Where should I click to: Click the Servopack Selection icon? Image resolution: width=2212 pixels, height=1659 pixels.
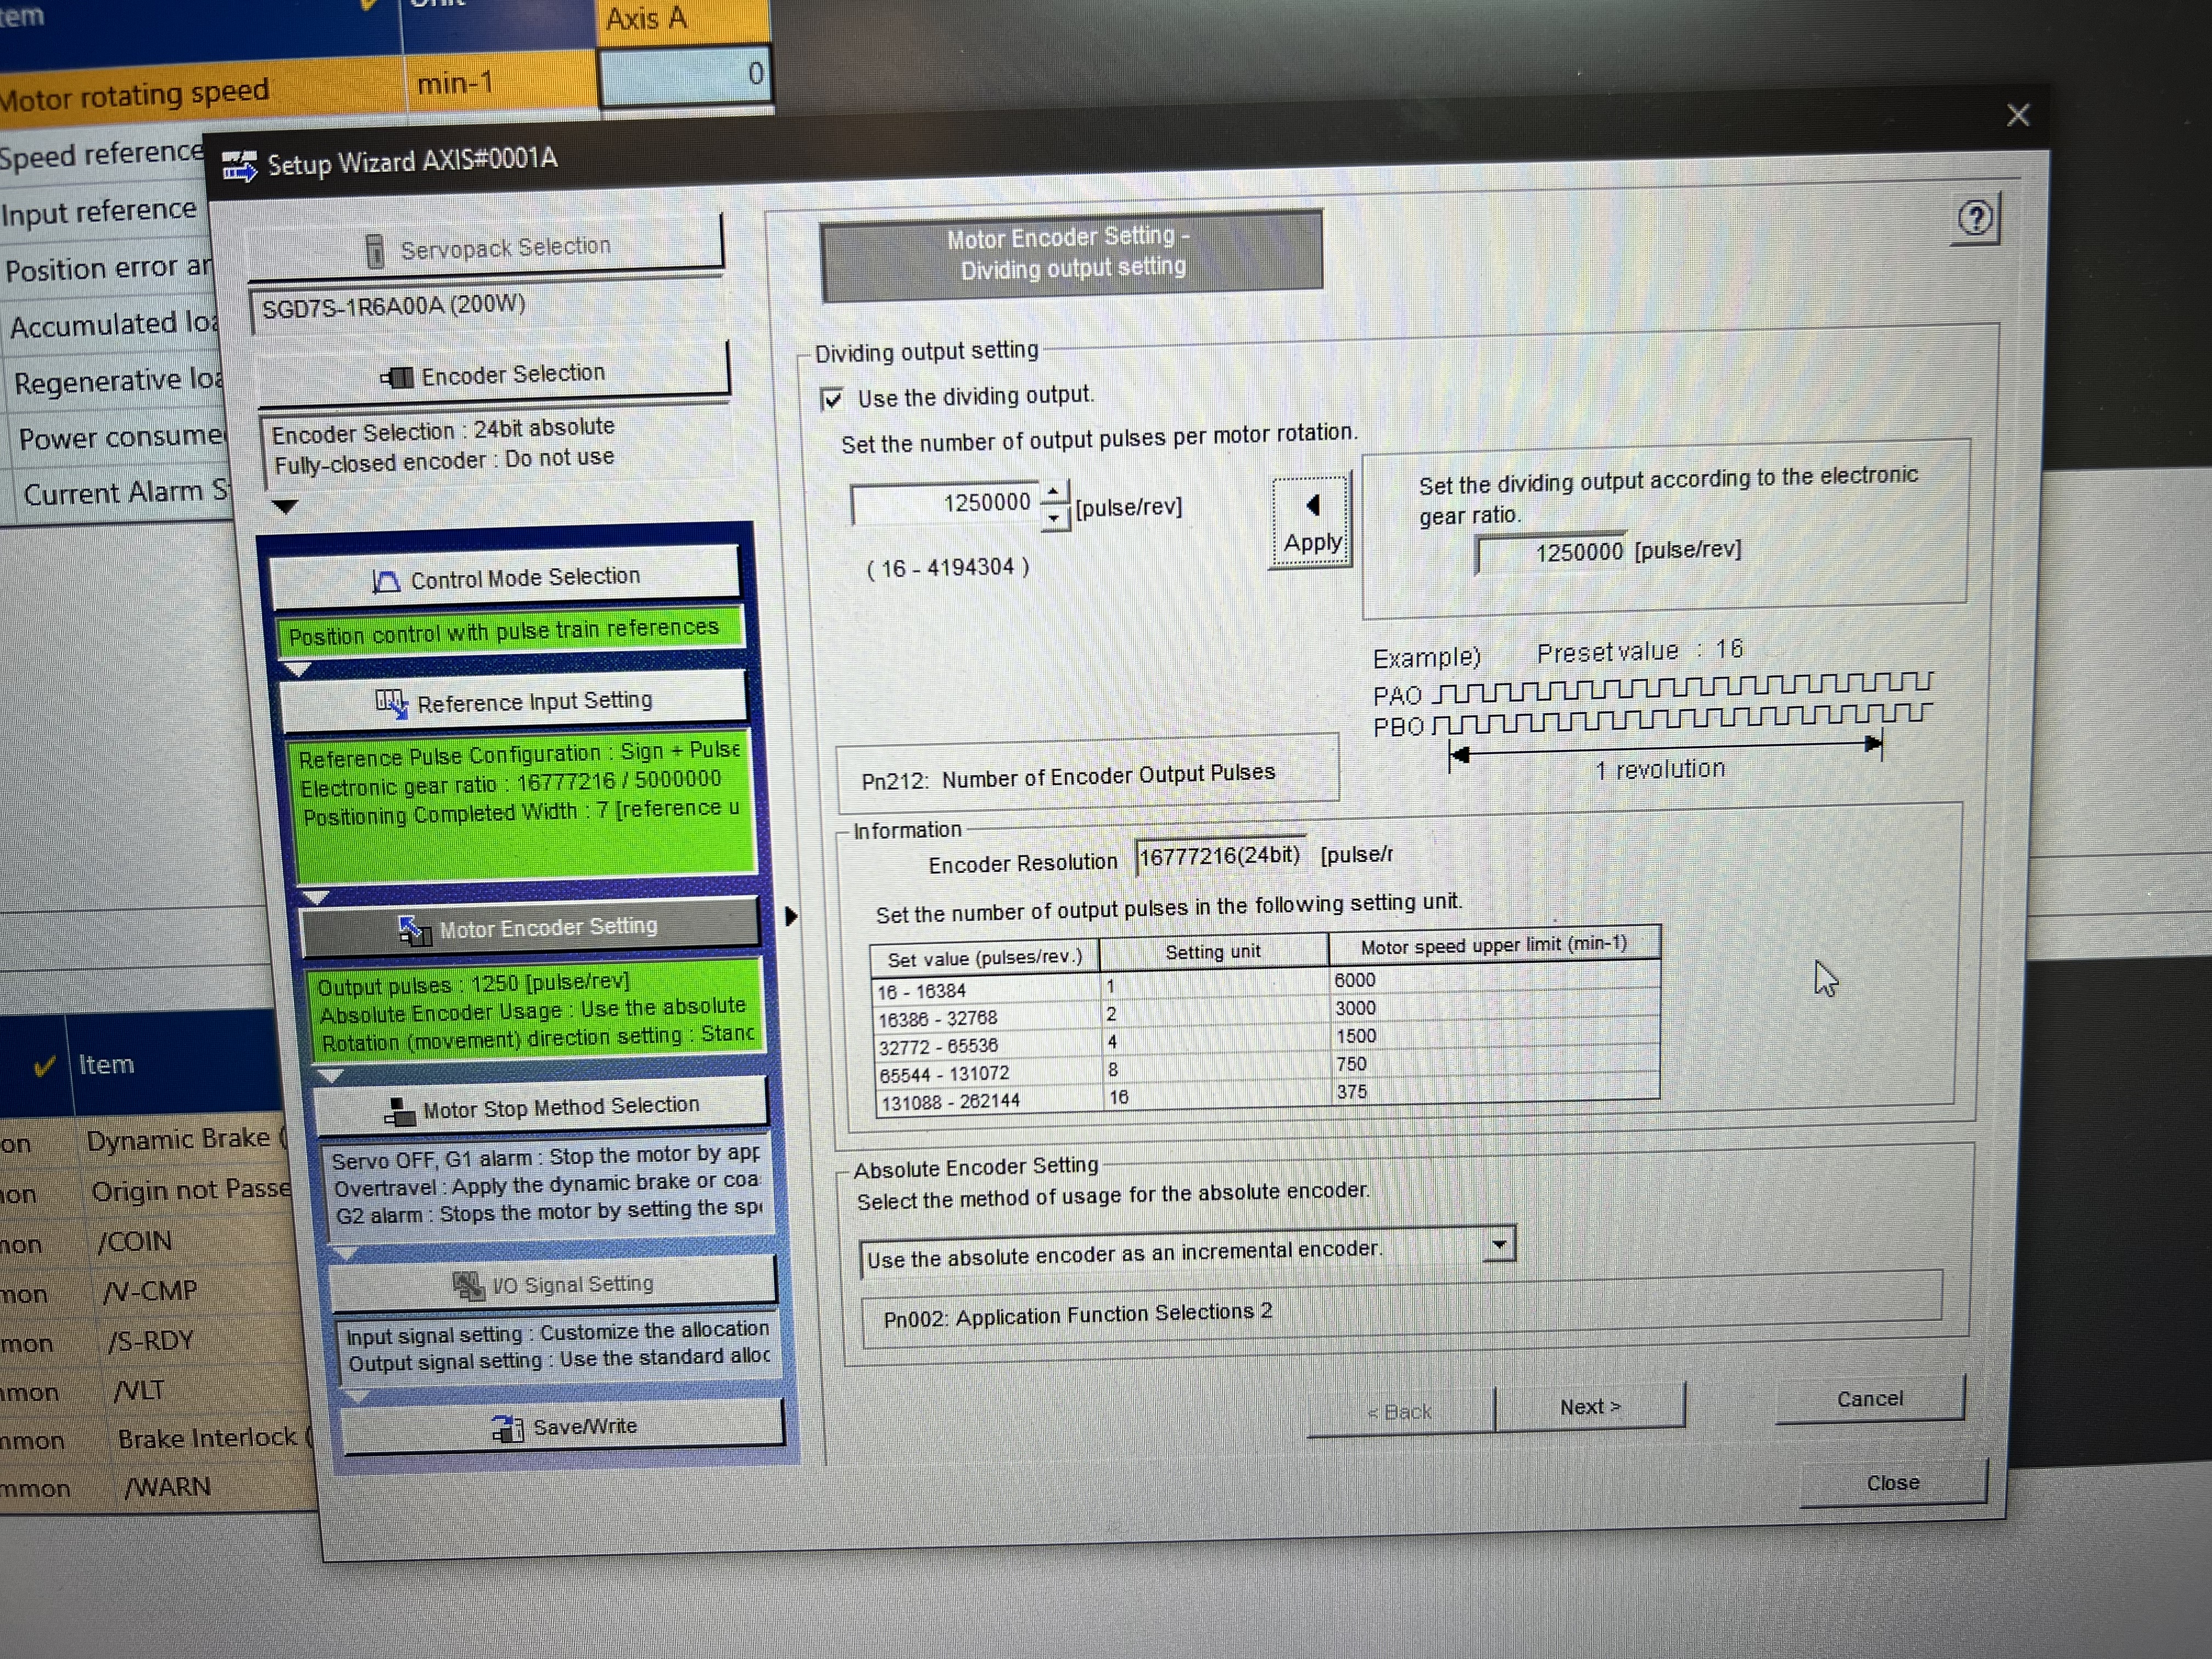pyautogui.click(x=375, y=251)
